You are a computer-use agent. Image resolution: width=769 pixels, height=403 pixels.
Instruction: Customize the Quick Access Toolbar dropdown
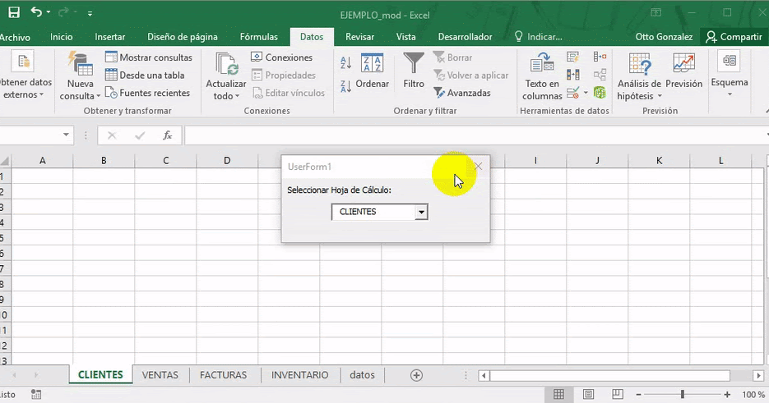point(90,14)
